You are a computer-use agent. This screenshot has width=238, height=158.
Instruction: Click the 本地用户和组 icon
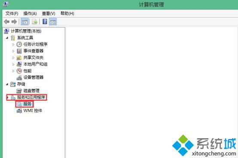(19, 64)
